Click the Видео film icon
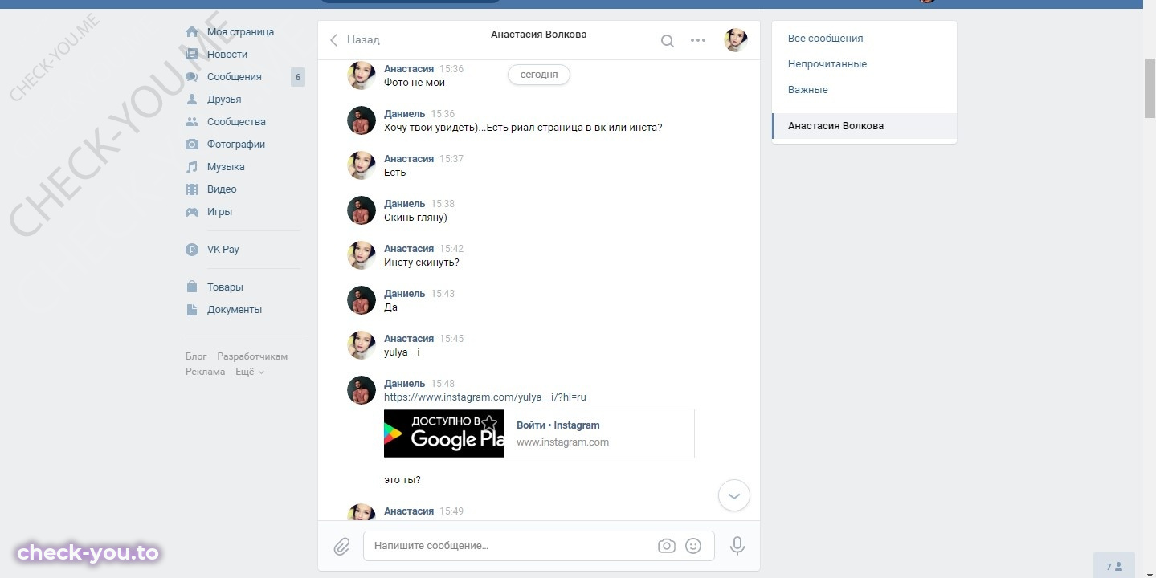 click(192, 189)
